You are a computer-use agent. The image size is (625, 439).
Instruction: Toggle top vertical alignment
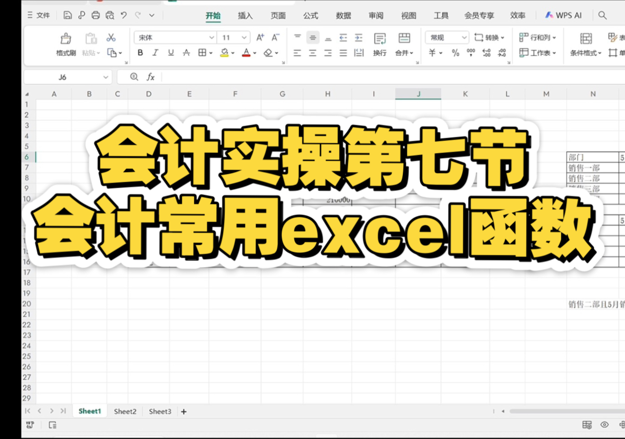[297, 38]
